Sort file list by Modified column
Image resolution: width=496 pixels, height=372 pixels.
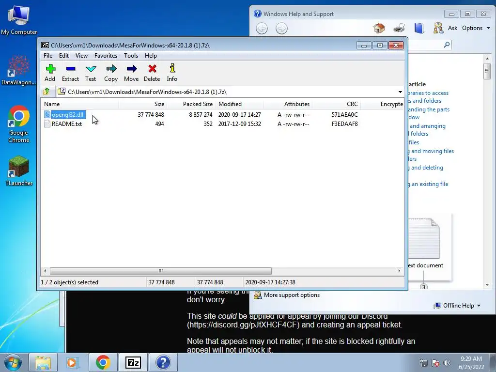point(239,104)
